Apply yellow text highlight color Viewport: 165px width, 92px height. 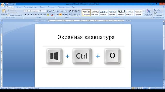pyautogui.click(x=48, y=15)
